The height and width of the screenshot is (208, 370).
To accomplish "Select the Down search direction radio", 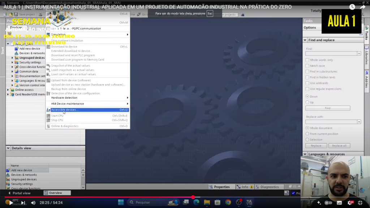I will point(307,96).
